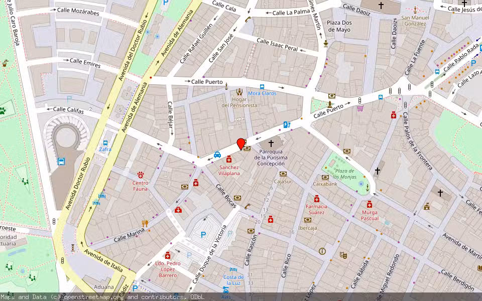Click the Hogar del Pensionista icon
This screenshot has width=482, height=301.
[239, 91]
